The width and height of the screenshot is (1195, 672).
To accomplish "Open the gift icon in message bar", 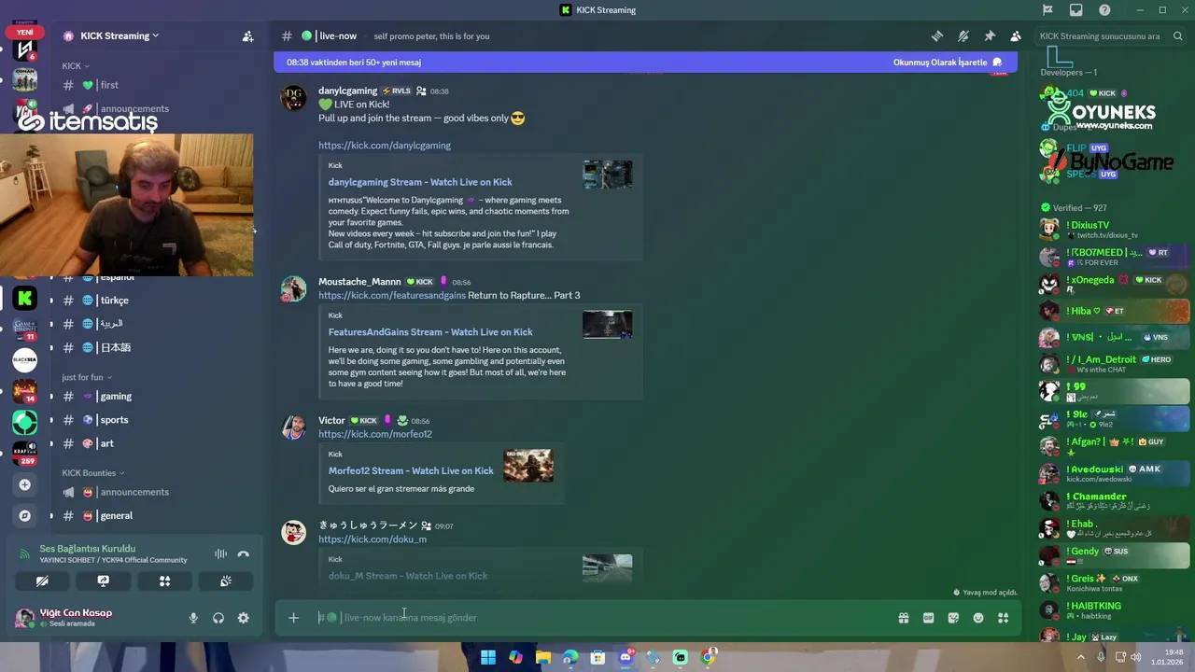I will click(x=904, y=618).
